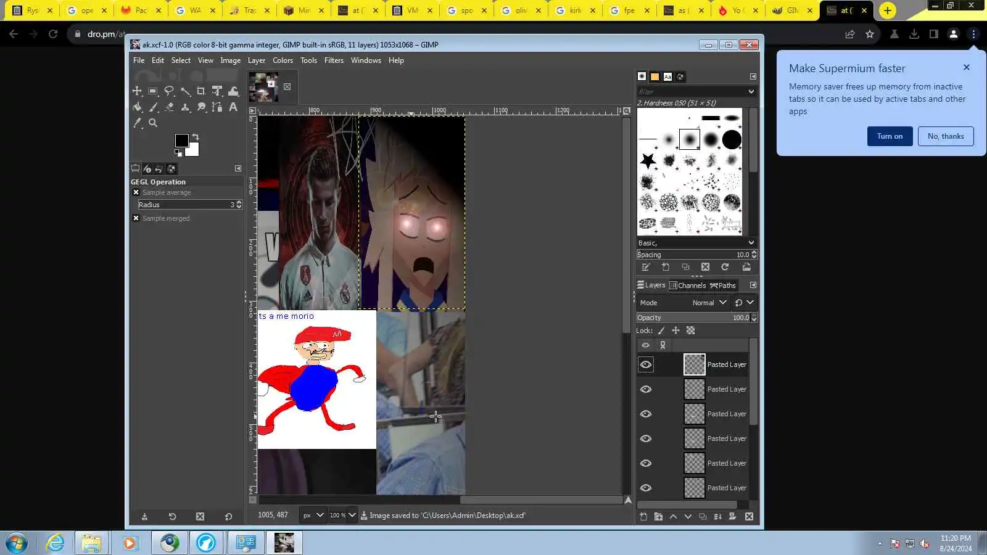Duplicate the selected brush
Image resolution: width=987 pixels, height=555 pixels.
coord(685,267)
